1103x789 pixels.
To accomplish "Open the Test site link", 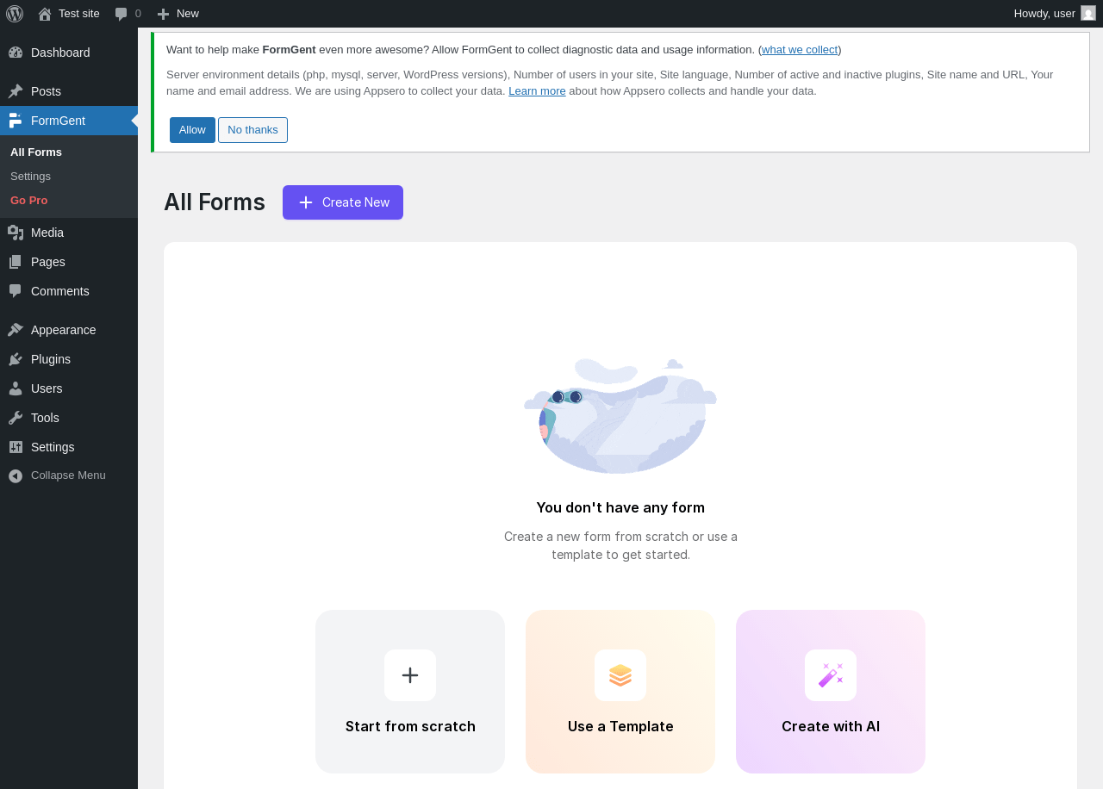I will [x=69, y=14].
